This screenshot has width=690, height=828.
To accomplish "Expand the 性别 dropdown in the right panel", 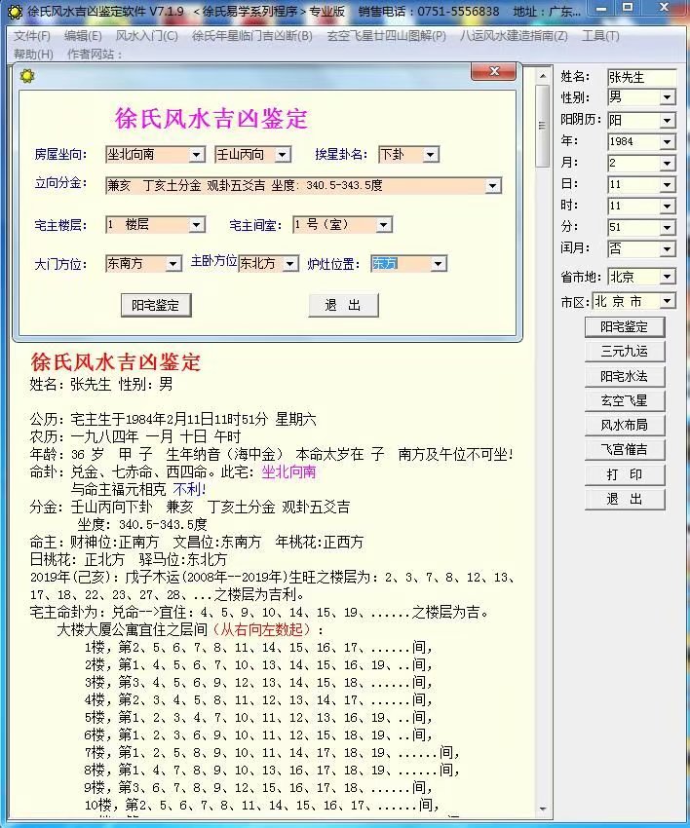I will 668,97.
